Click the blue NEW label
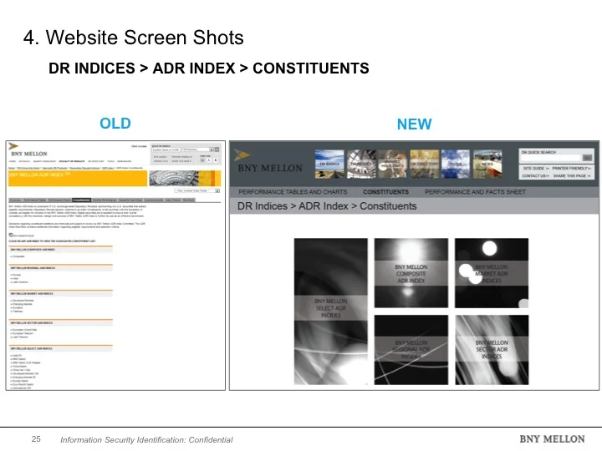Screen dimensions: 602x451 pos(414,124)
